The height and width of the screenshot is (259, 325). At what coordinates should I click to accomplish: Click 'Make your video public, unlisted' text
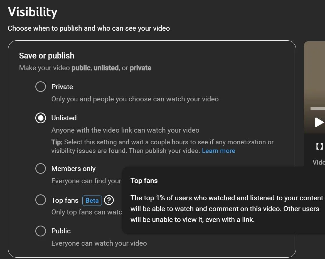[x=85, y=68]
